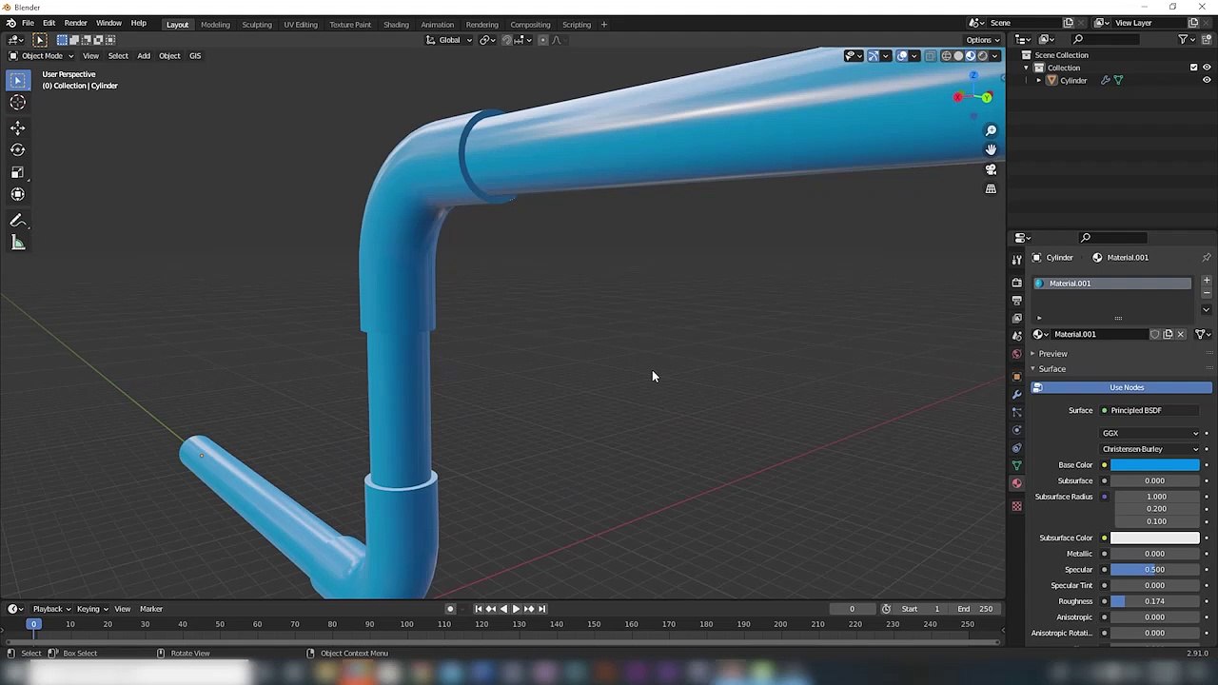Viewport: 1218px width, 685px height.
Task: Switch to rendered viewport shading
Action: tap(983, 56)
